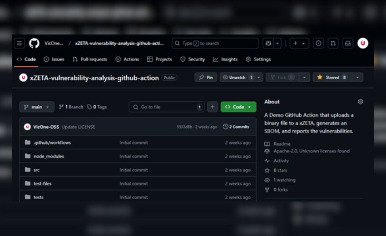Click the Pin repository button
This screenshot has height=236, width=386.
(x=206, y=77)
